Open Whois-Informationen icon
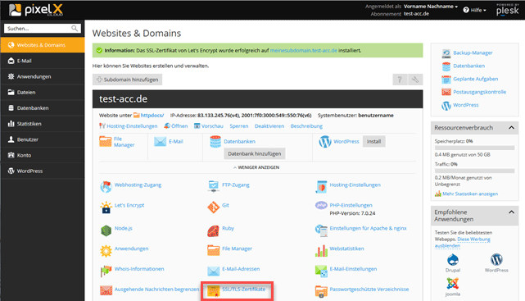This screenshot has height=301, width=525. tap(106, 271)
